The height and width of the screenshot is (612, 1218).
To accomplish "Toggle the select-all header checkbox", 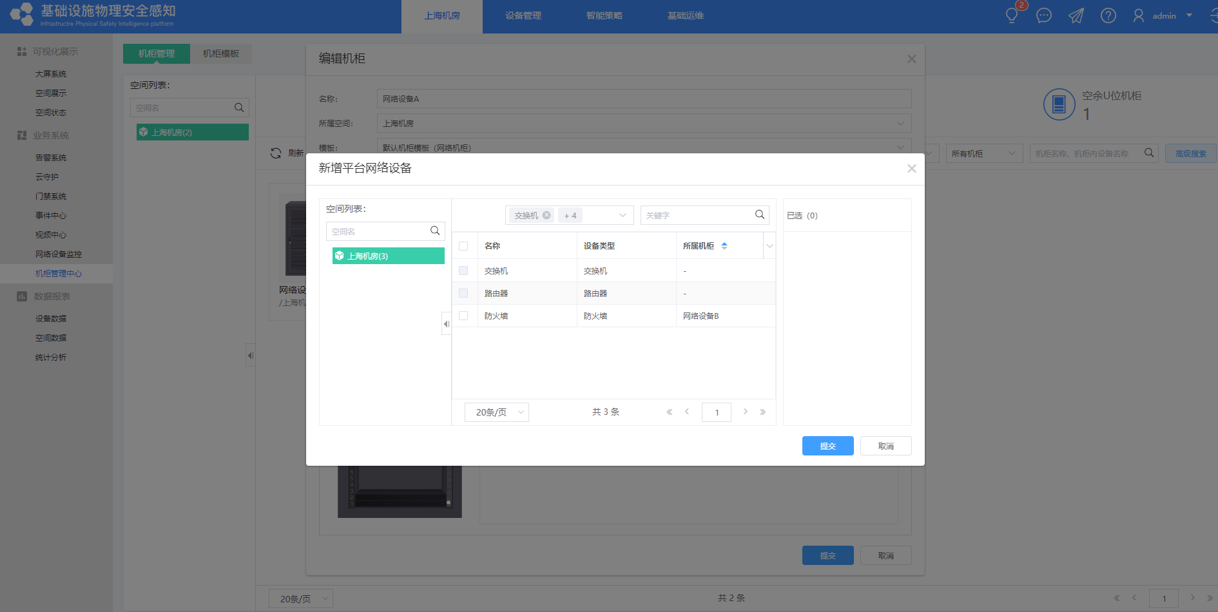I will 463,246.
